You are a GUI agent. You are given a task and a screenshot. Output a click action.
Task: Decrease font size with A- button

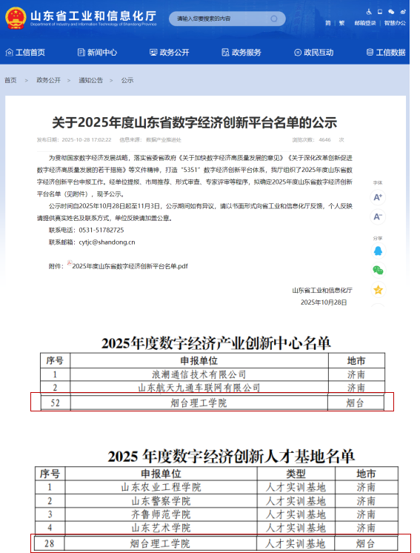click(378, 216)
